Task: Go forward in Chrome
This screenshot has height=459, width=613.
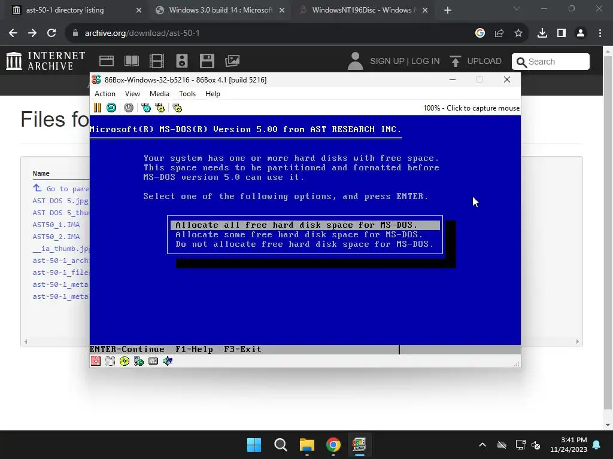Action: point(32,33)
